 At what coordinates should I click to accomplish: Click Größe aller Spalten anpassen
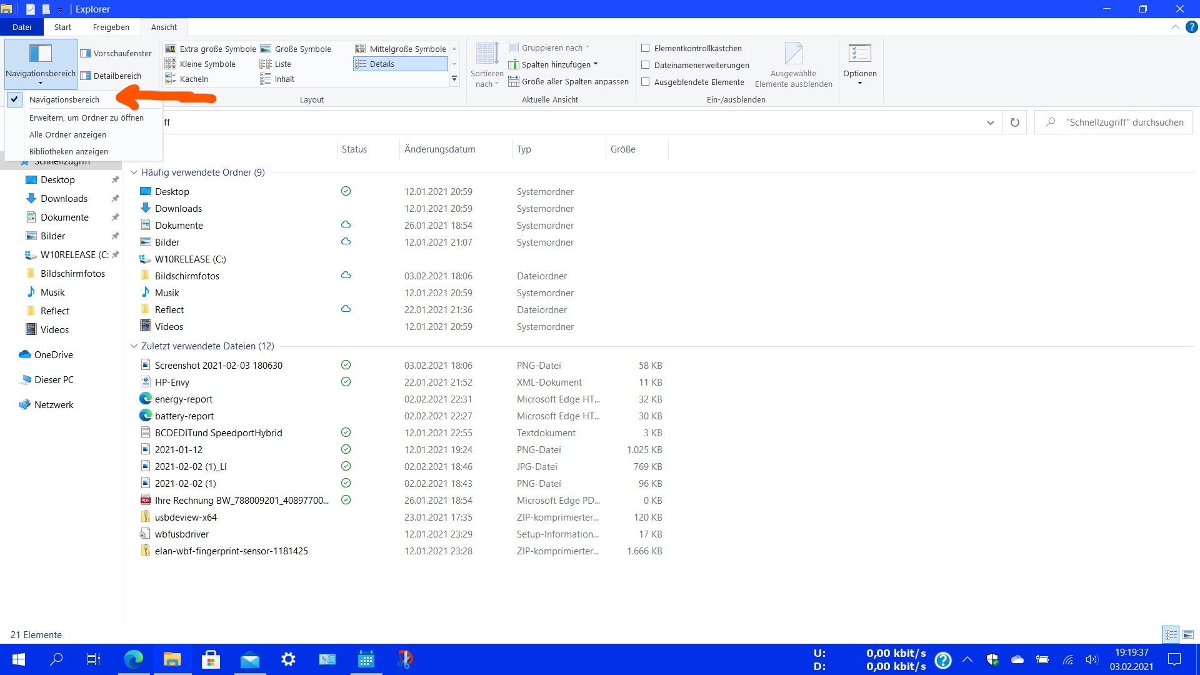pyautogui.click(x=569, y=81)
